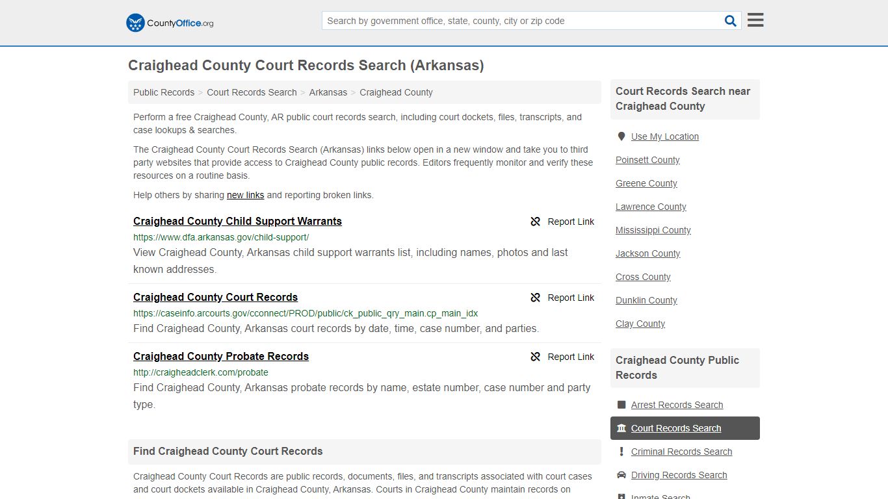Open Greene County

(646, 183)
